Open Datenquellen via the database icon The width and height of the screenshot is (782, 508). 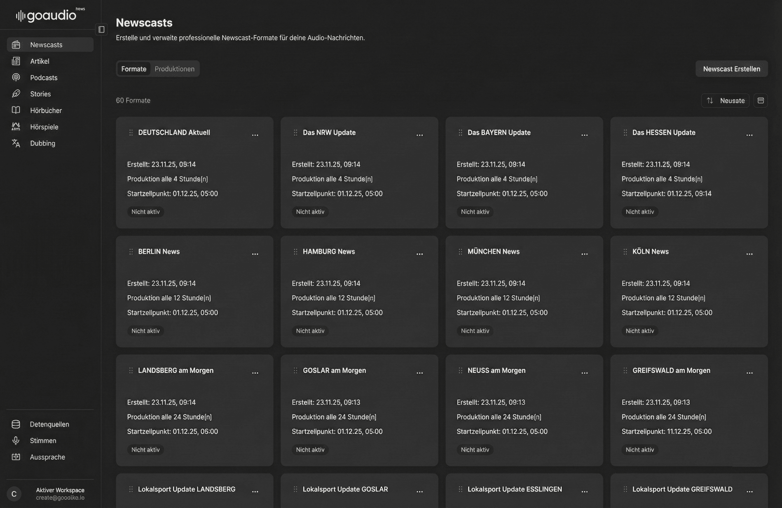click(x=16, y=424)
